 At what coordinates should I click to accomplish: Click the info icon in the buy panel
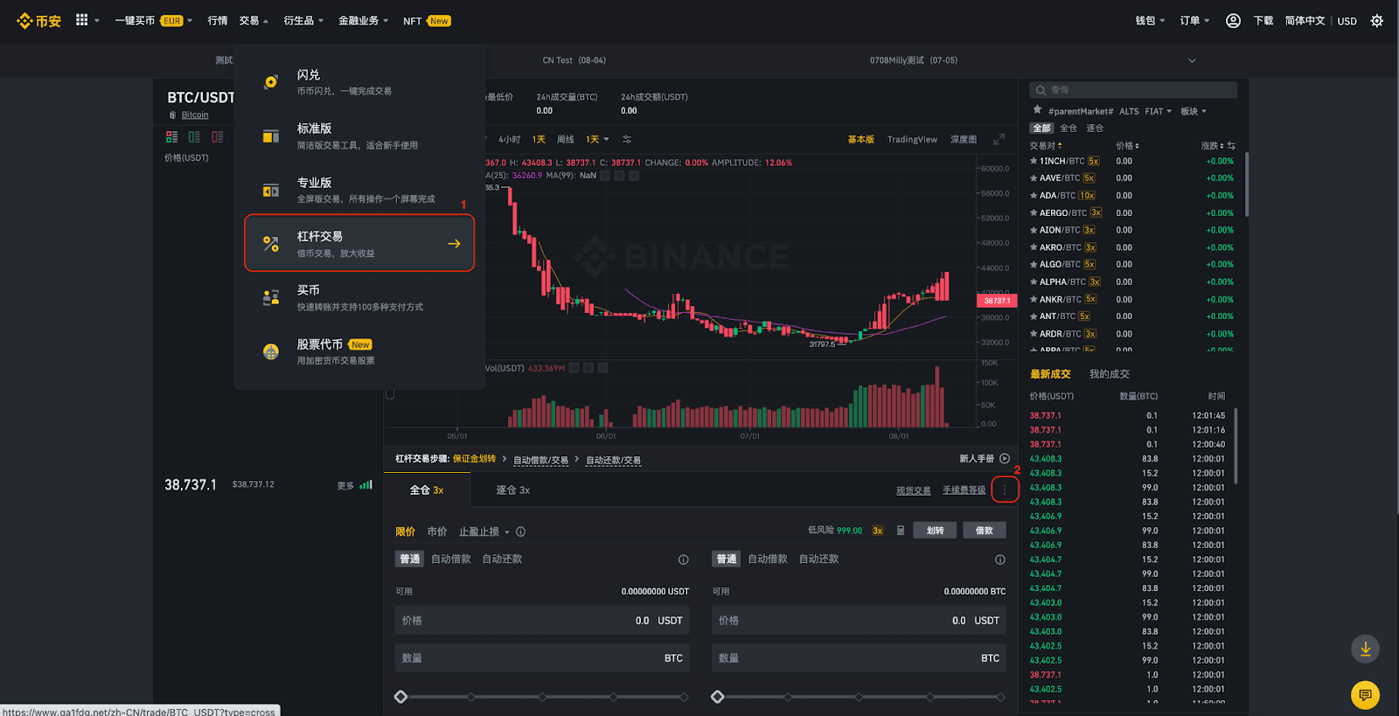point(684,560)
